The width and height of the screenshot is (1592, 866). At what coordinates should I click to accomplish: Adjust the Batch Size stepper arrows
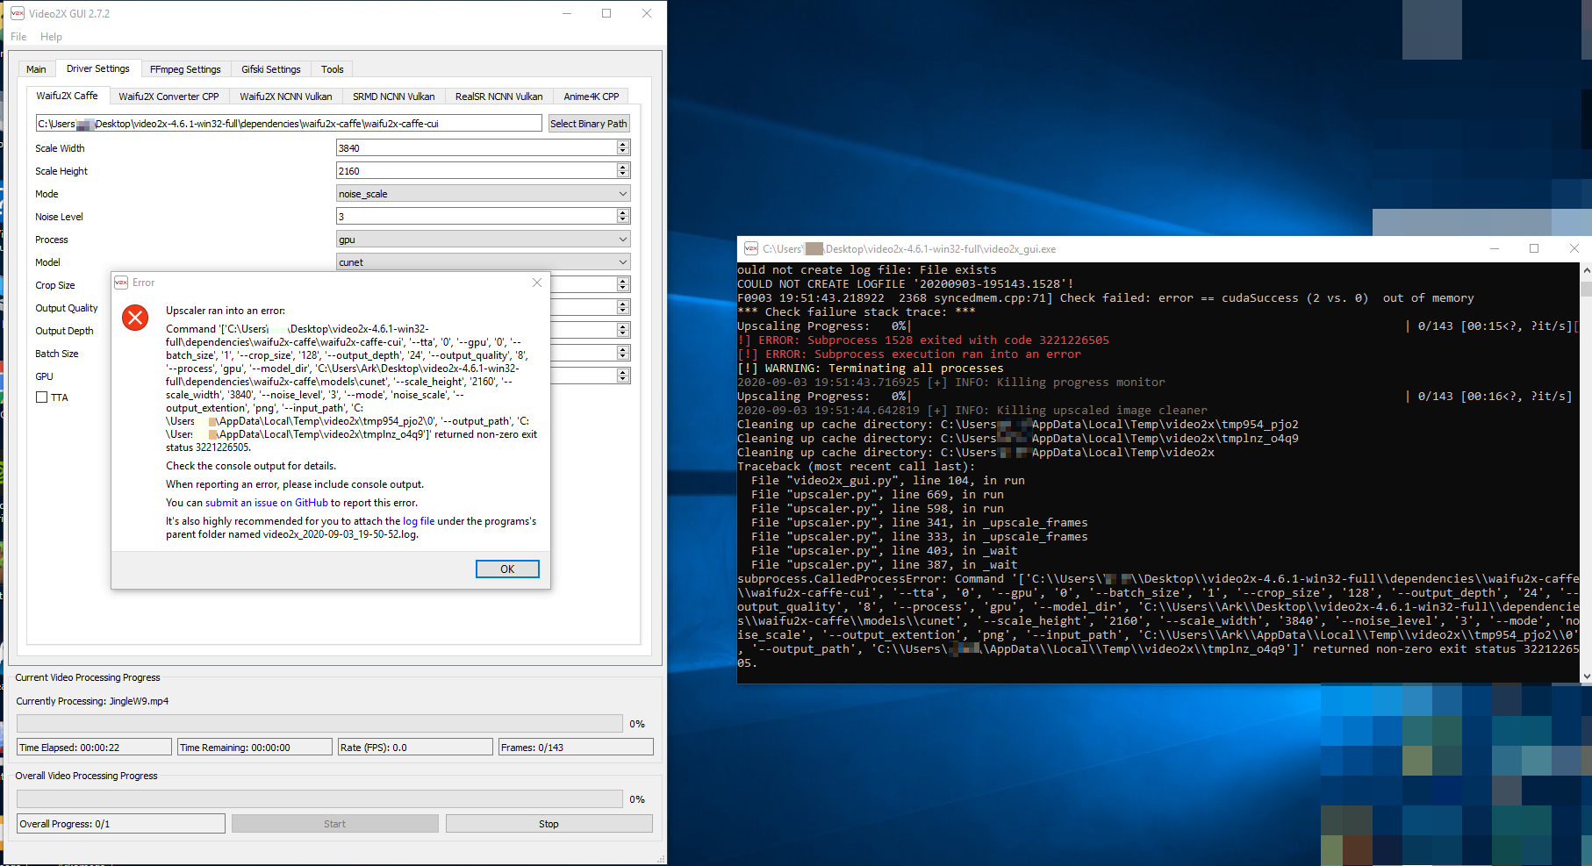pos(623,354)
